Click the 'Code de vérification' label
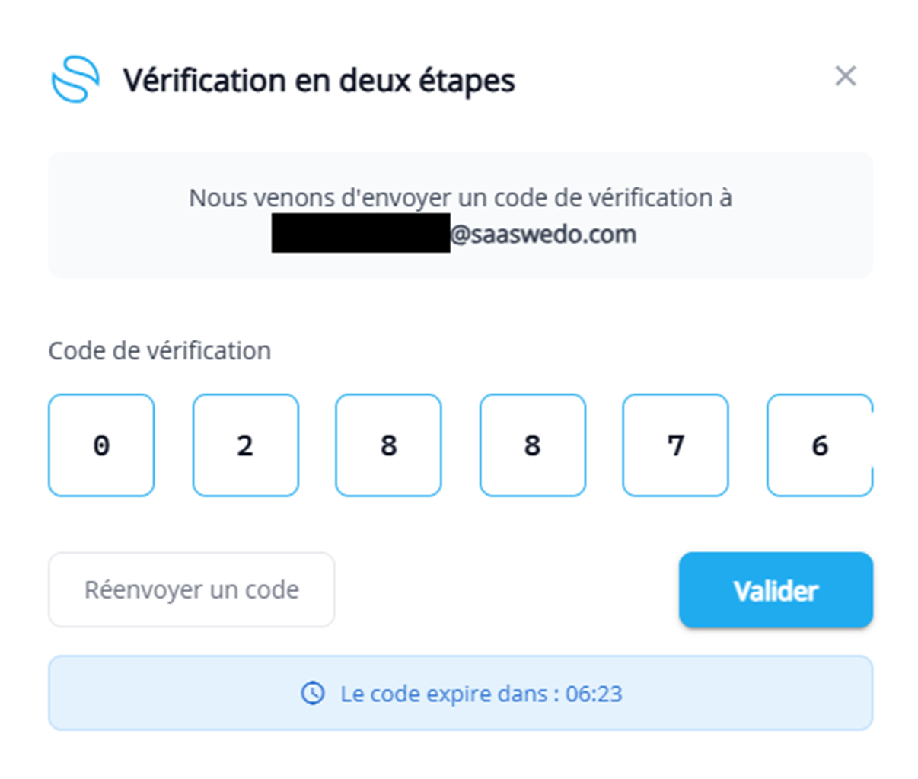Screen dimensions: 918x779 160,351
